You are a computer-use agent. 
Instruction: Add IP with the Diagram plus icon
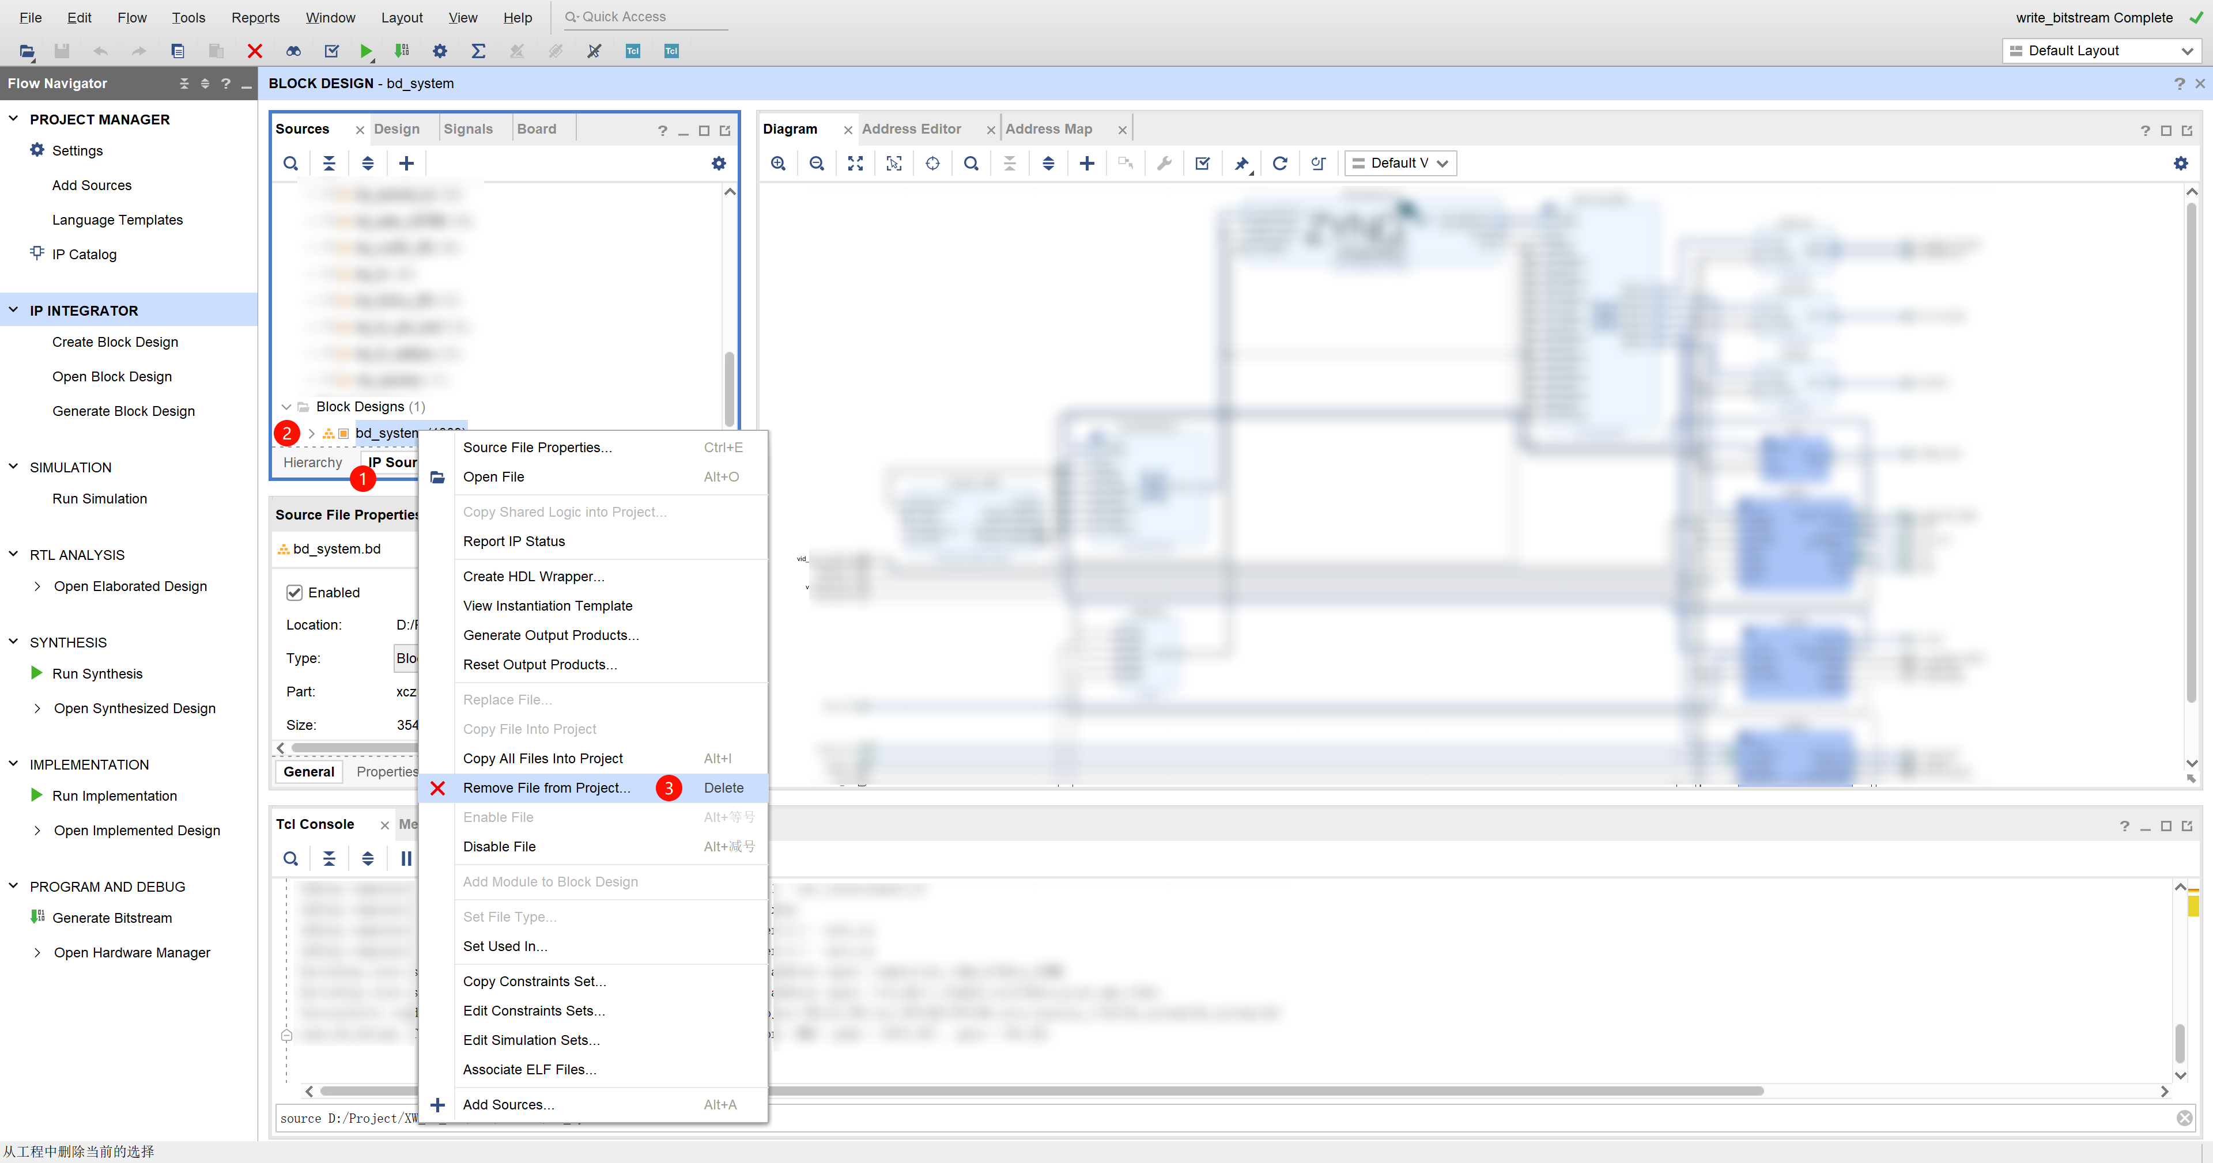[x=1087, y=163]
